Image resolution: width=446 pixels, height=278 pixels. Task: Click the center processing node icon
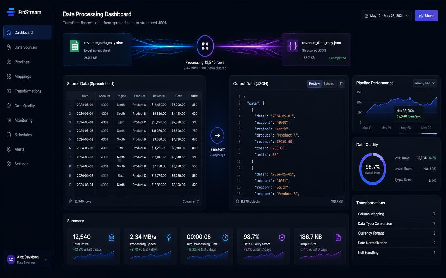pos(205,46)
